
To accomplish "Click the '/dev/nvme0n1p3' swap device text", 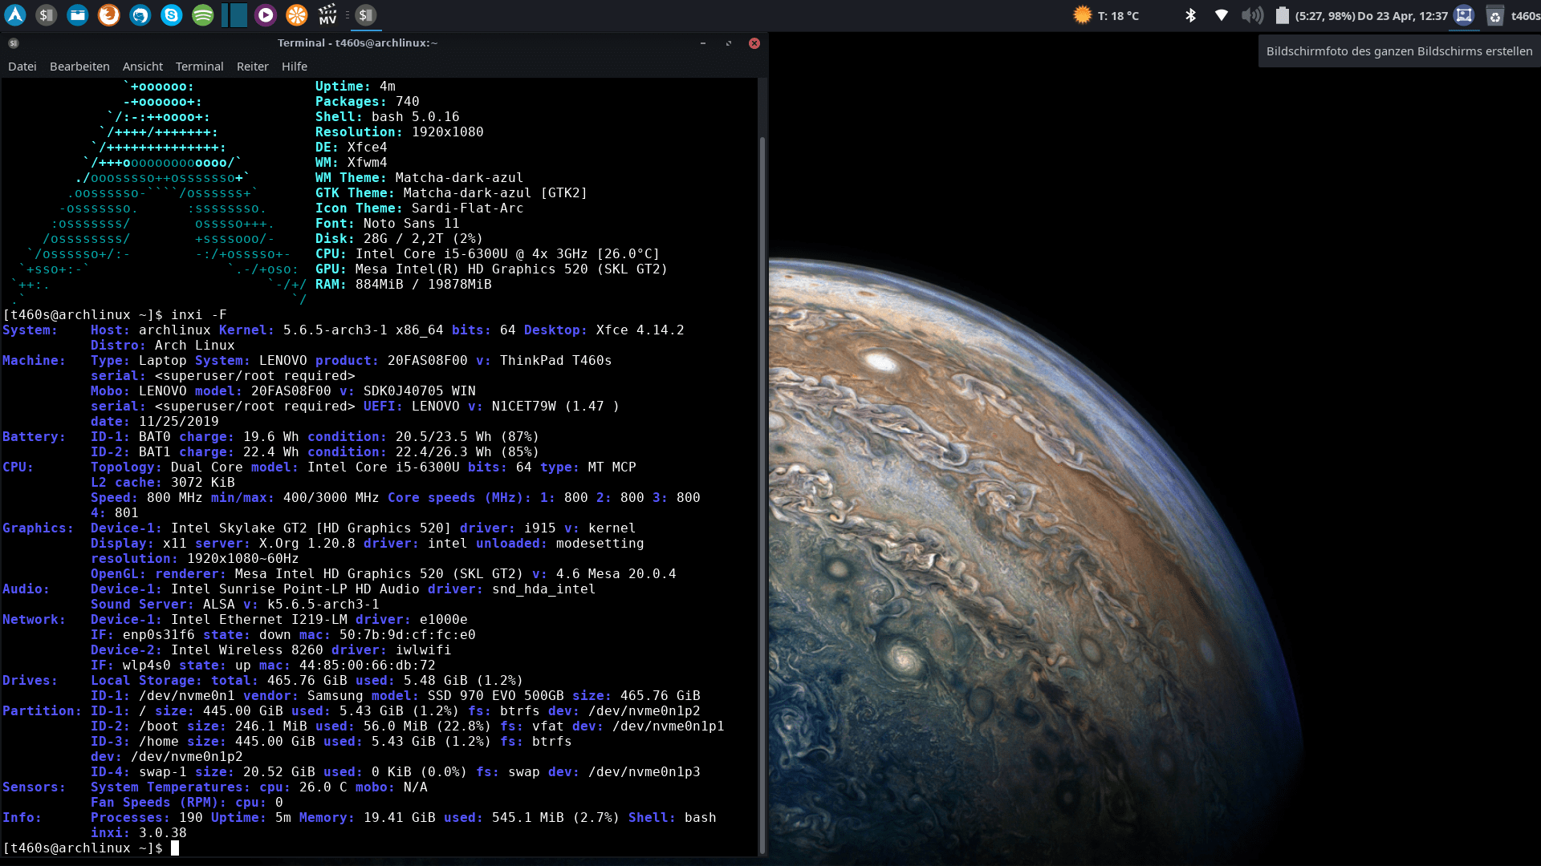I will [x=644, y=772].
